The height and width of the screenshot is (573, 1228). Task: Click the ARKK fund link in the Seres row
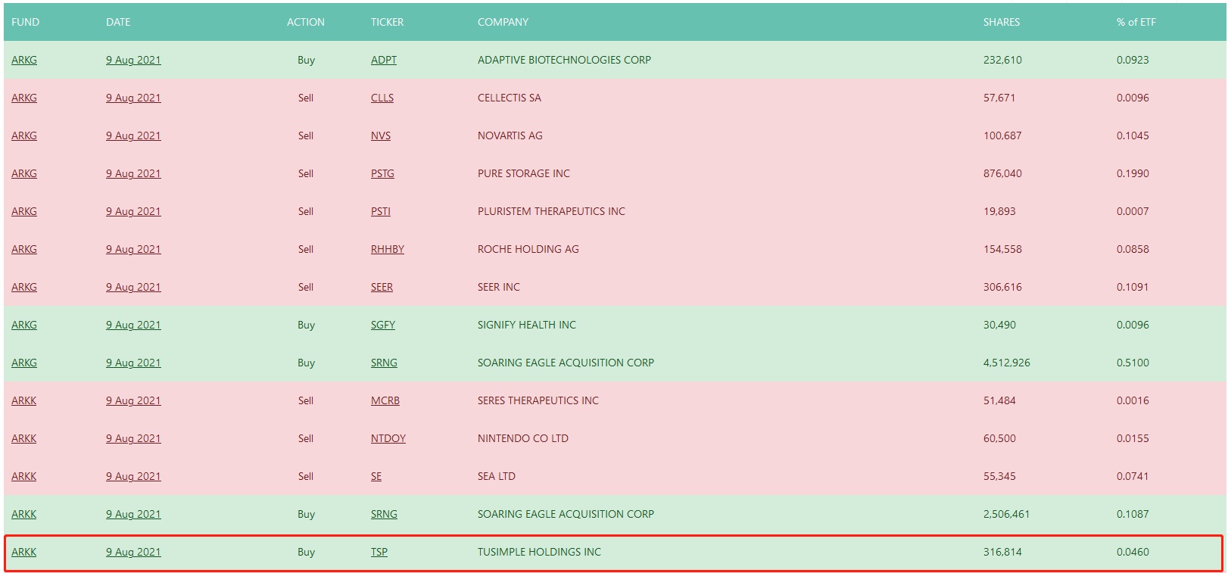[x=24, y=400]
